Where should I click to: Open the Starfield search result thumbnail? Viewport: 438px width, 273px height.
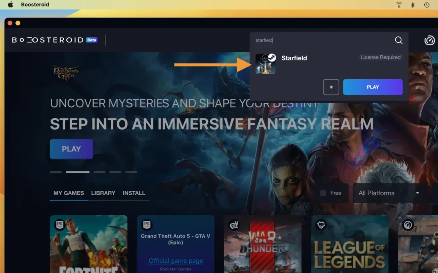pyautogui.click(x=265, y=64)
